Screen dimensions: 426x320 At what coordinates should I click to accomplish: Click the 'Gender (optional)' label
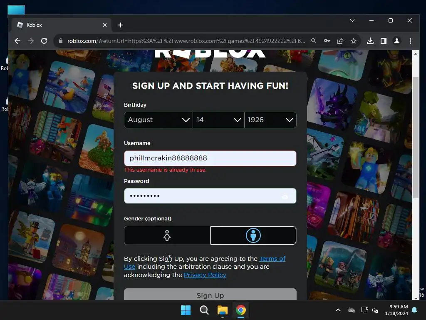(x=148, y=218)
